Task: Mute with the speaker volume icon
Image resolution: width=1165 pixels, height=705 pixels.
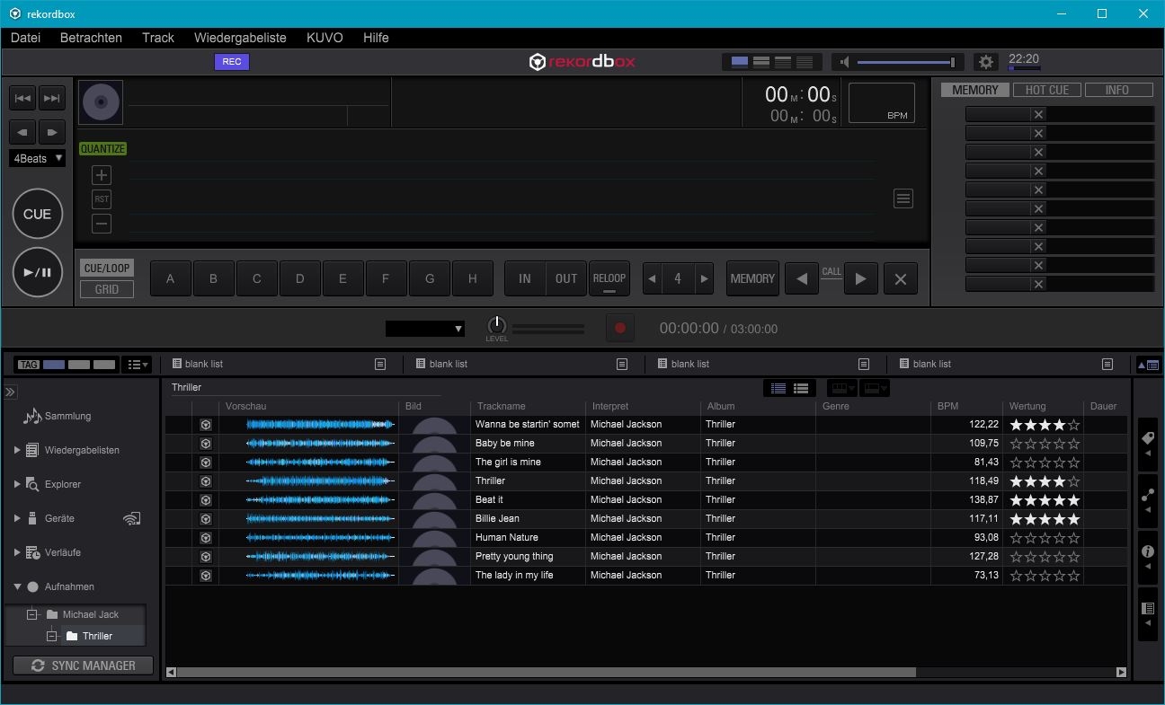Action: [x=844, y=62]
